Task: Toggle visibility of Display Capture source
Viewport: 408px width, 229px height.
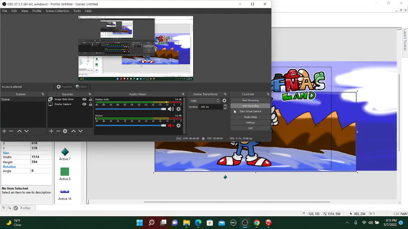Action: click(x=84, y=104)
